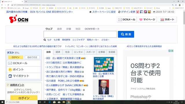
Task: Open Microsoft Store from taskbar
Action: [54, 102]
